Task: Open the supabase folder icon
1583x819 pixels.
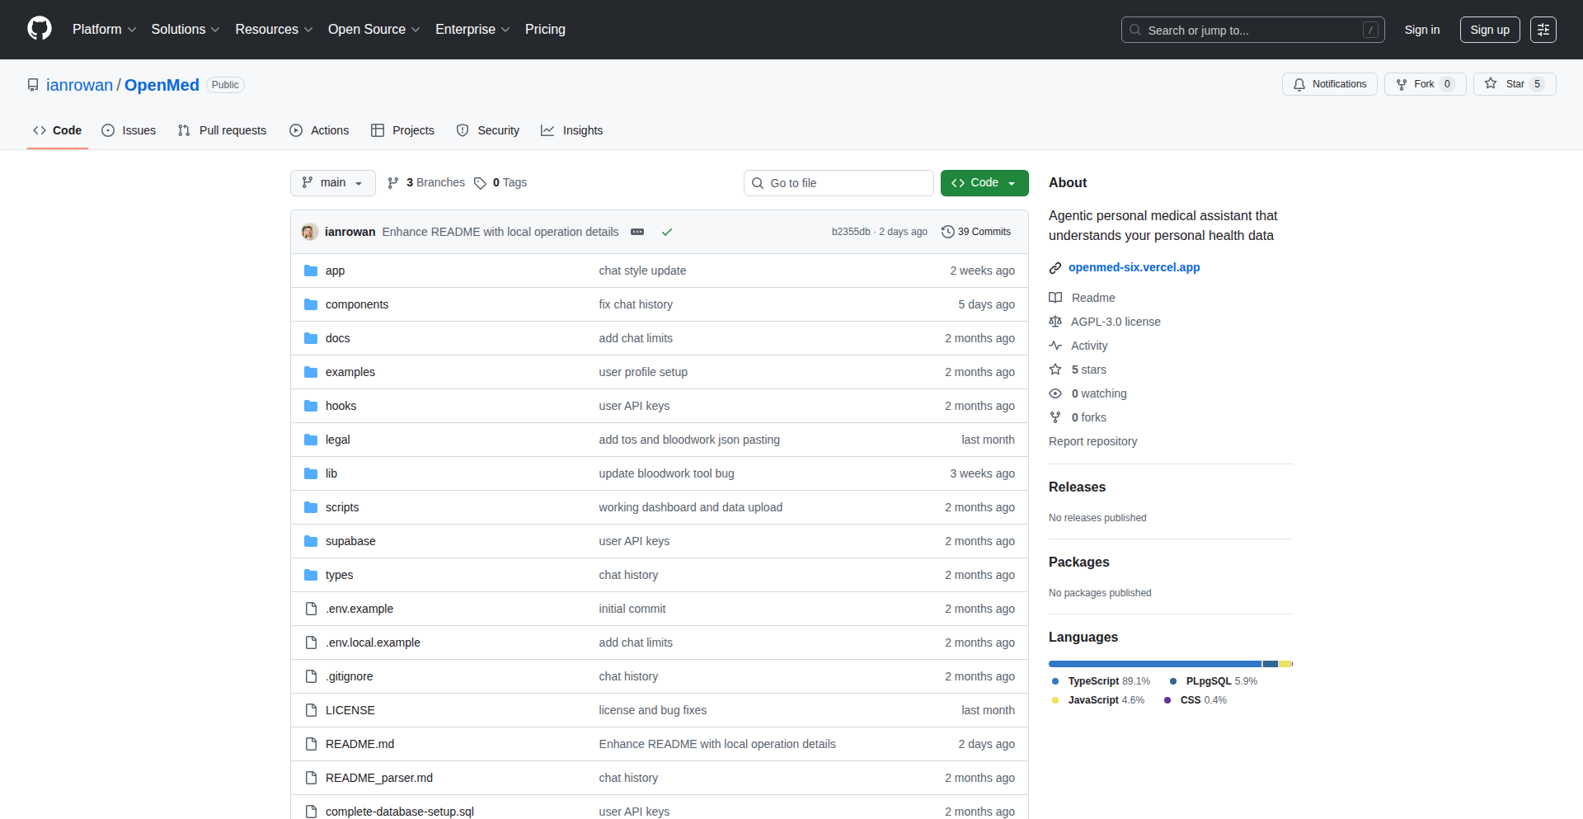Action: pos(311,541)
